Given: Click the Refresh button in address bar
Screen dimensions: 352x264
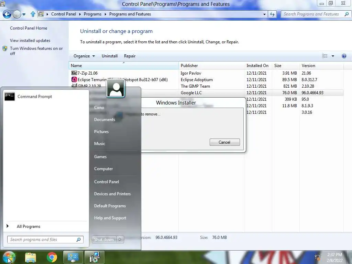Looking at the screenshot, I should (x=272, y=14).
